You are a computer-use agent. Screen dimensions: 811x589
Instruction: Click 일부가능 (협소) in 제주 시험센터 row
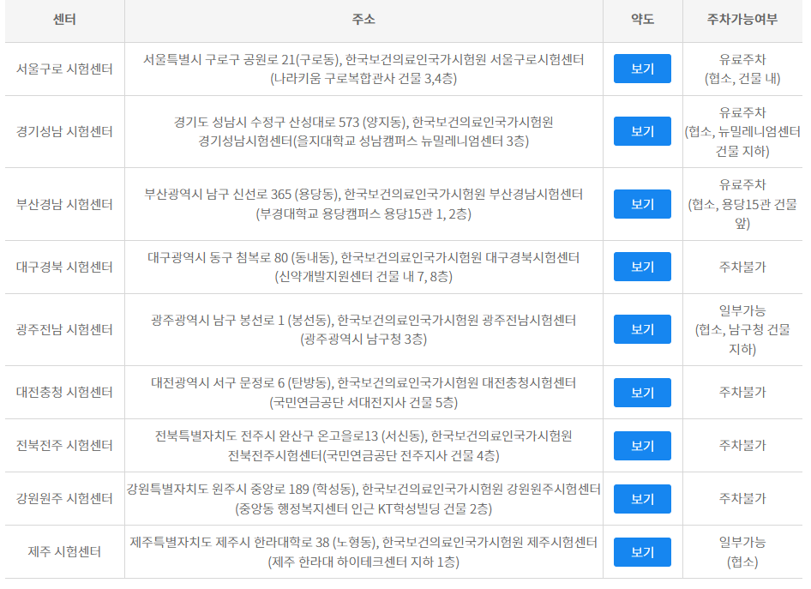[742, 552]
